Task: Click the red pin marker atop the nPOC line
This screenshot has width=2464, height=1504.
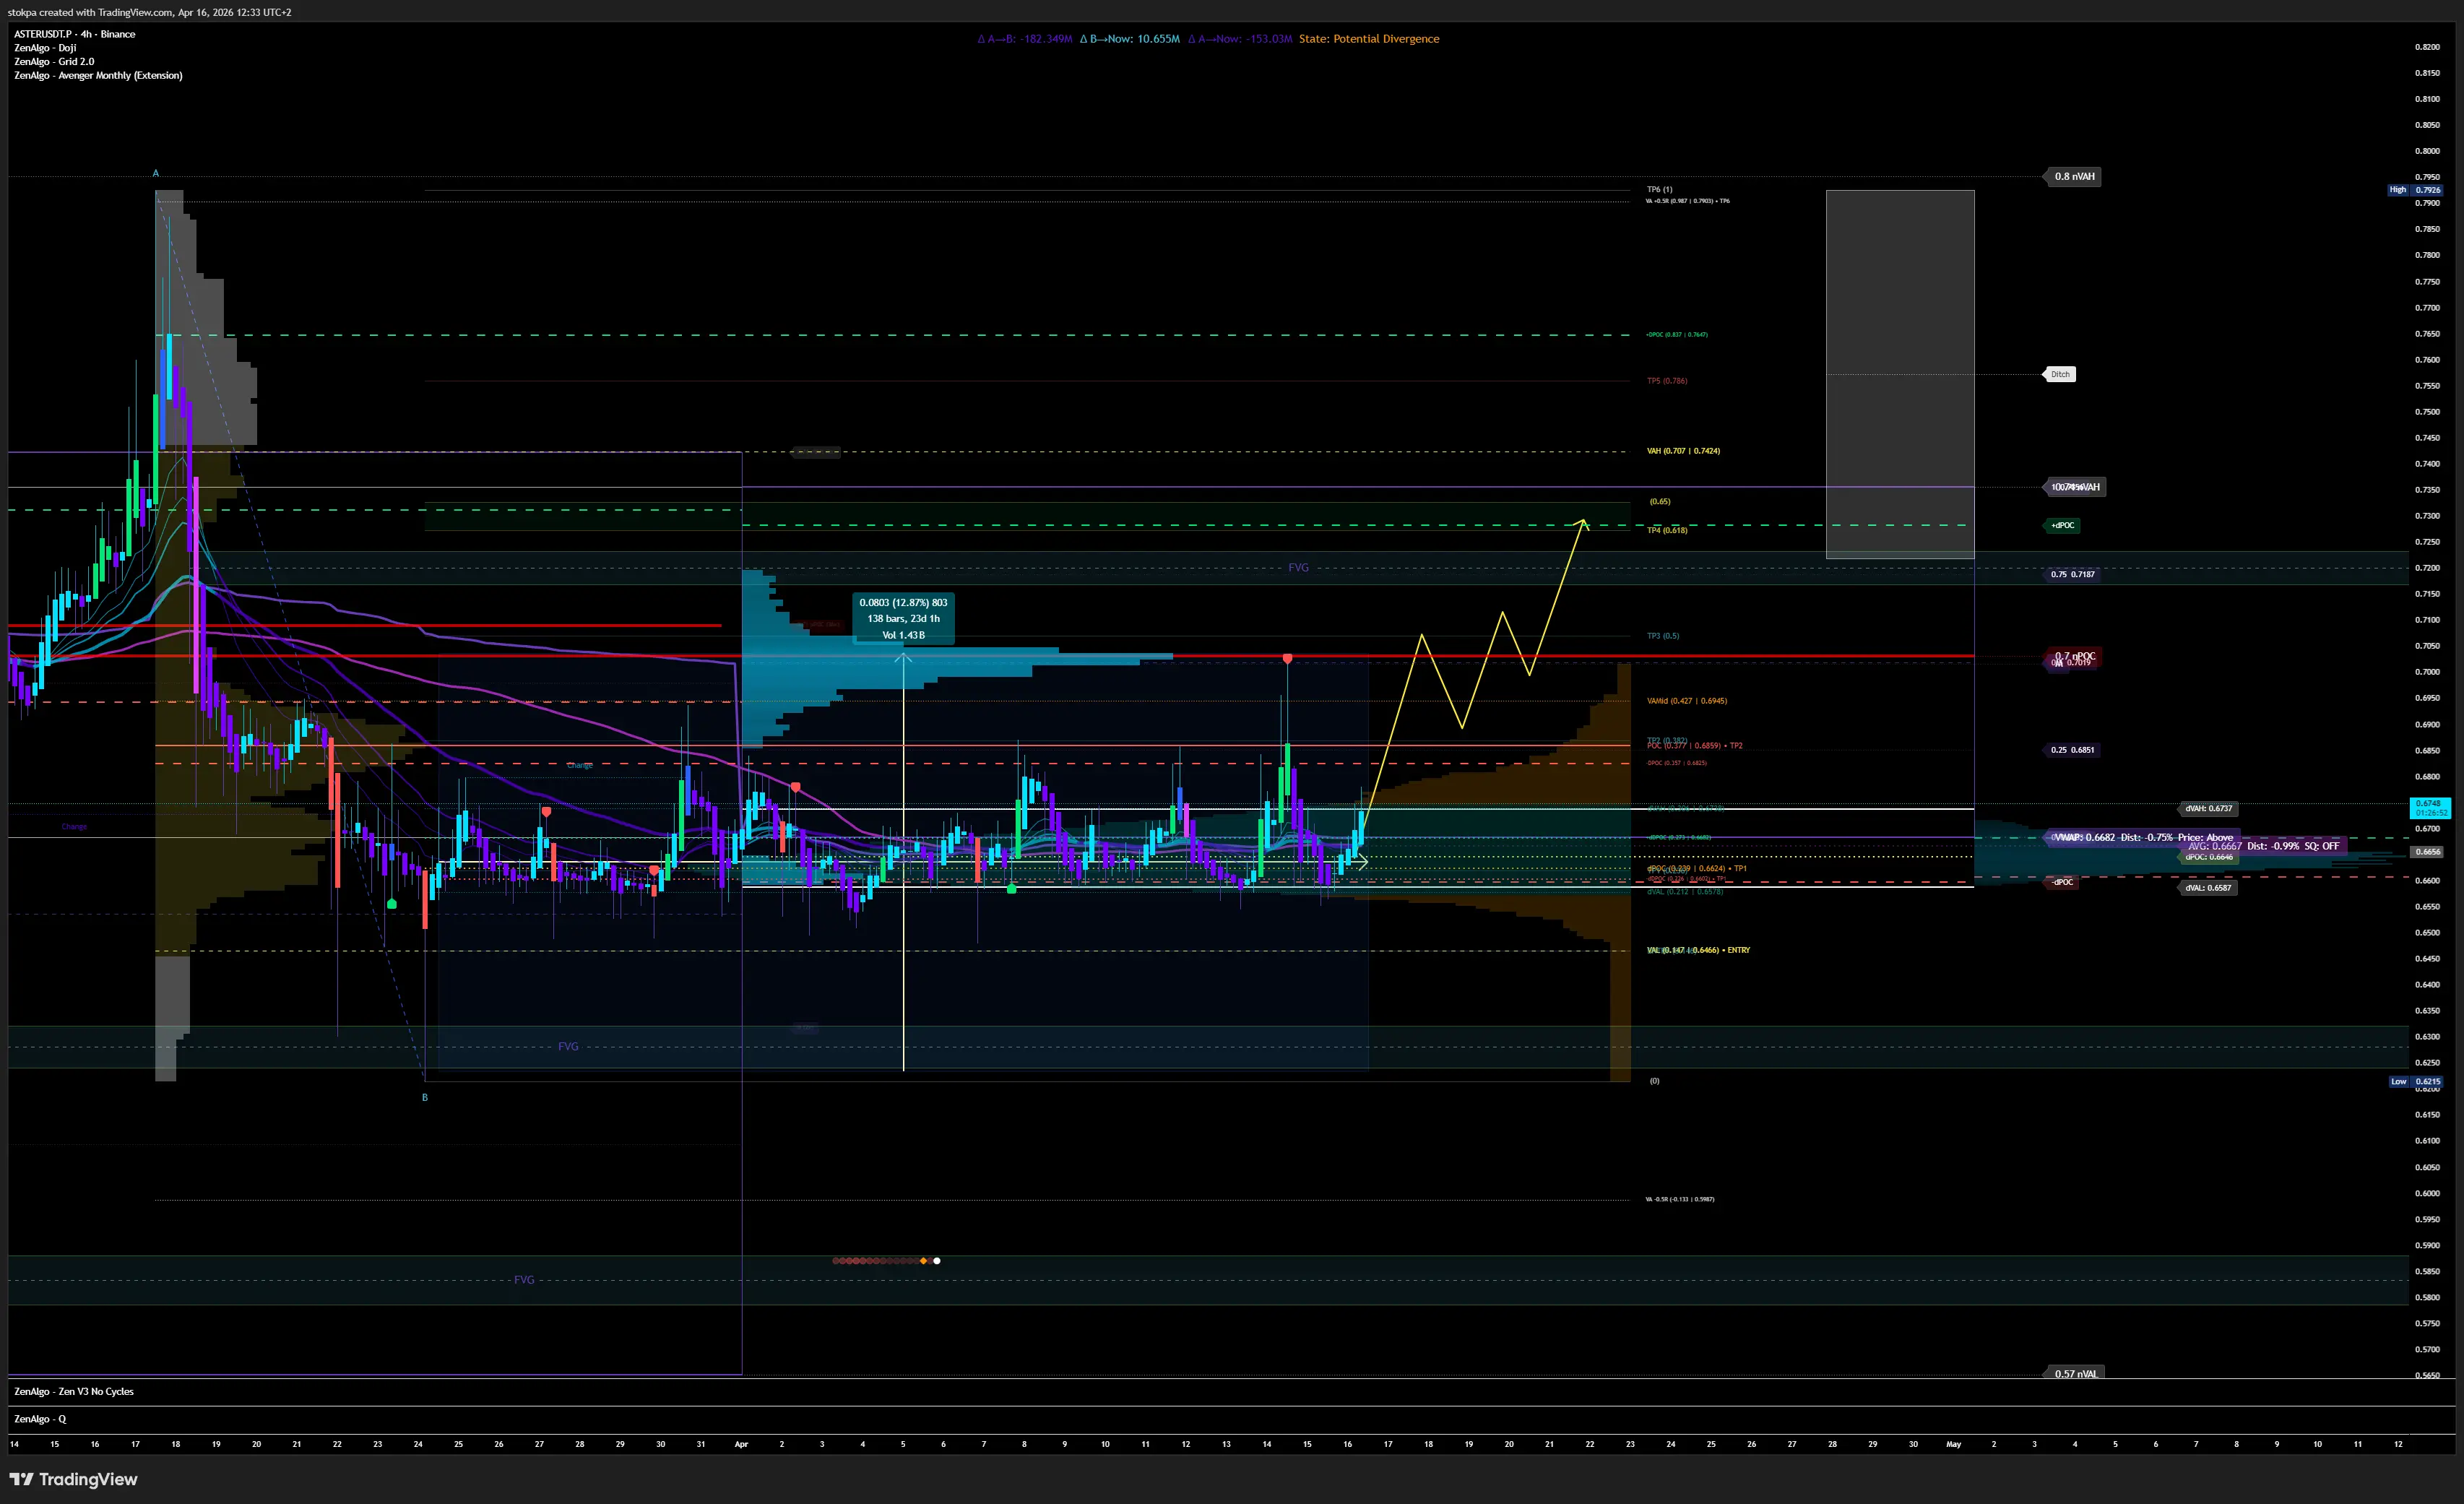Action: coord(1287,658)
